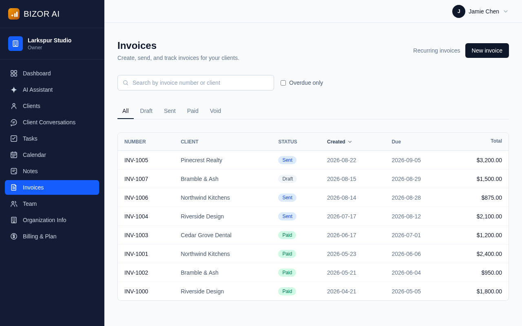Select the All invoices tab
This screenshot has width=522, height=326.
pos(126,111)
